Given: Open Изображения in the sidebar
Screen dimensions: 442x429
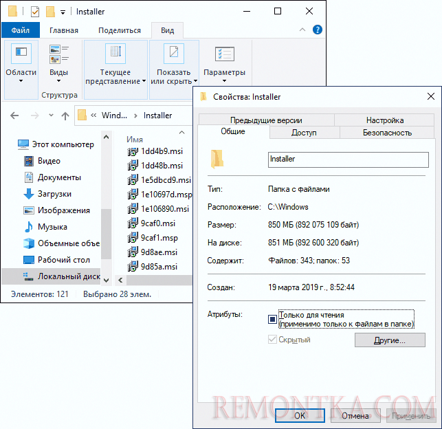Looking at the screenshot, I should pyautogui.click(x=56, y=210).
